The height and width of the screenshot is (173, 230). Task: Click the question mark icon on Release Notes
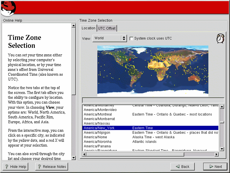click(39, 166)
